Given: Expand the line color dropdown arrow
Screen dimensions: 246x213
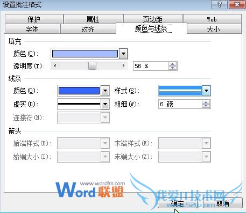Looking at the screenshot, I should point(105,91).
